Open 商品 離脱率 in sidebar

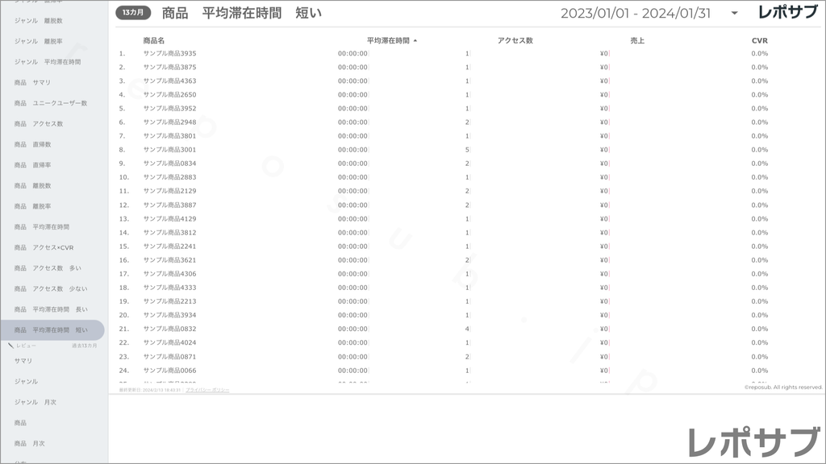click(x=32, y=206)
